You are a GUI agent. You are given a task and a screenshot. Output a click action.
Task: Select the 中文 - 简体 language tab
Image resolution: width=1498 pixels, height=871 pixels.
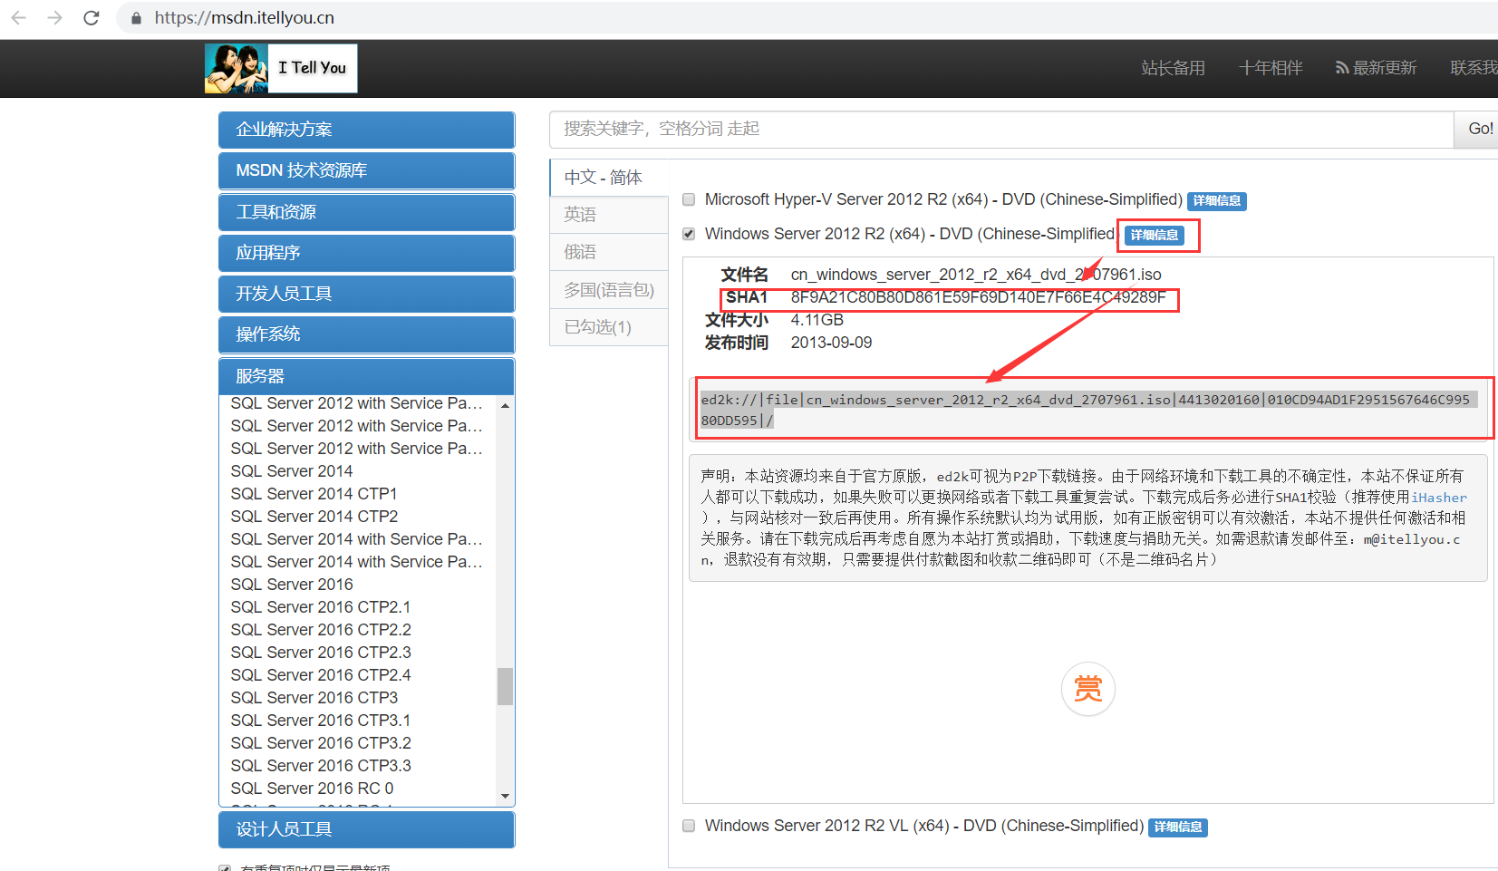pyautogui.click(x=608, y=178)
